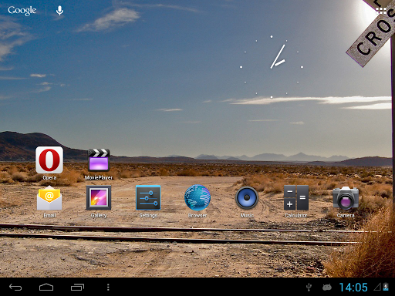Tap the Home navigation button
The width and height of the screenshot is (395, 296).
point(46,287)
